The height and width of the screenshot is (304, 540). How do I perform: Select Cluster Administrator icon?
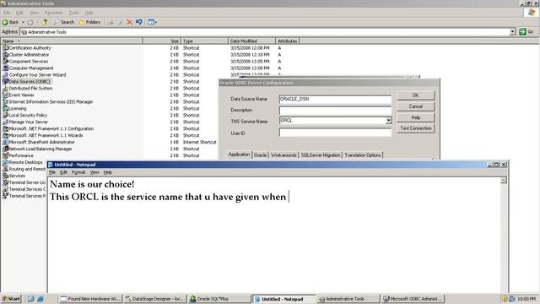(x=5, y=54)
